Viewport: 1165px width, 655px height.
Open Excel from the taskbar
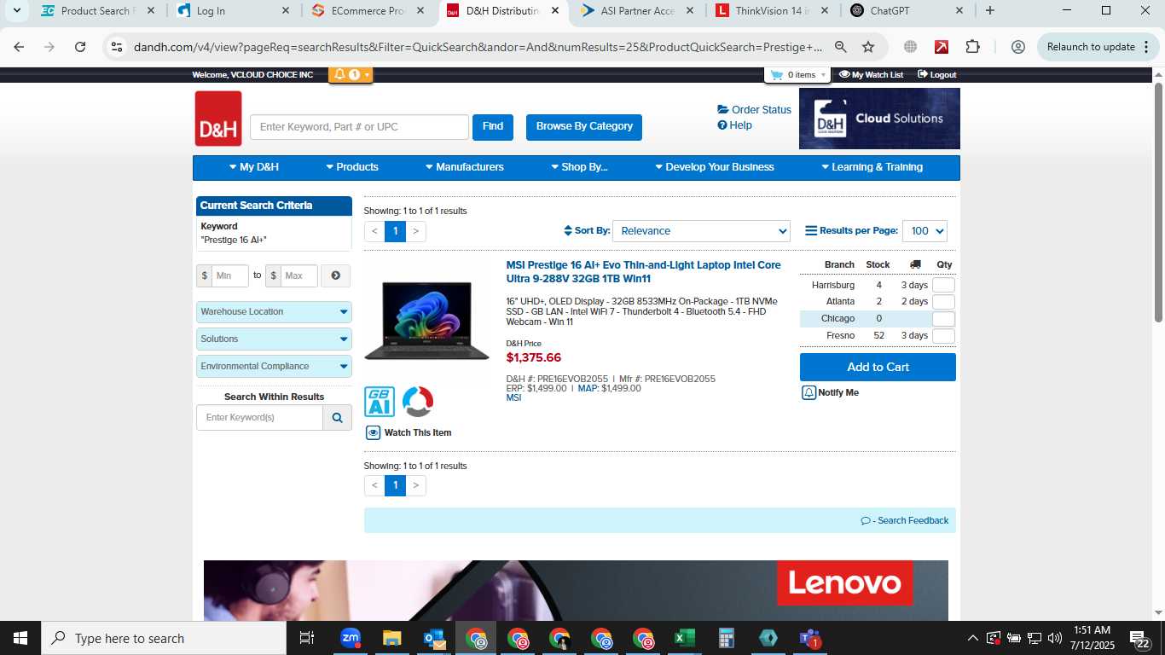pyautogui.click(x=684, y=638)
